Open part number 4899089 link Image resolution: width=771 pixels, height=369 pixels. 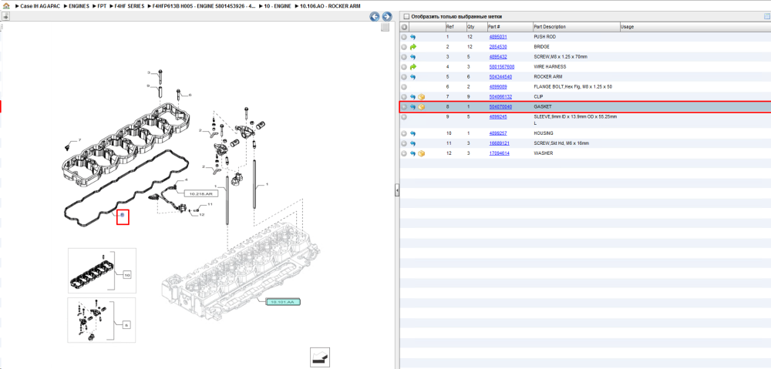(x=497, y=86)
